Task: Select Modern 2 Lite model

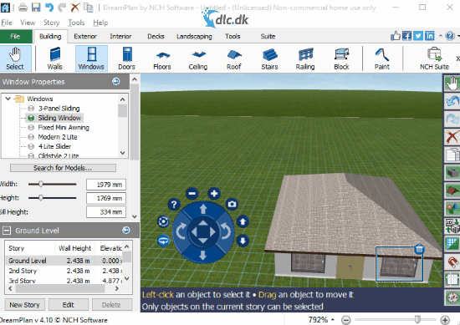Action: point(58,137)
